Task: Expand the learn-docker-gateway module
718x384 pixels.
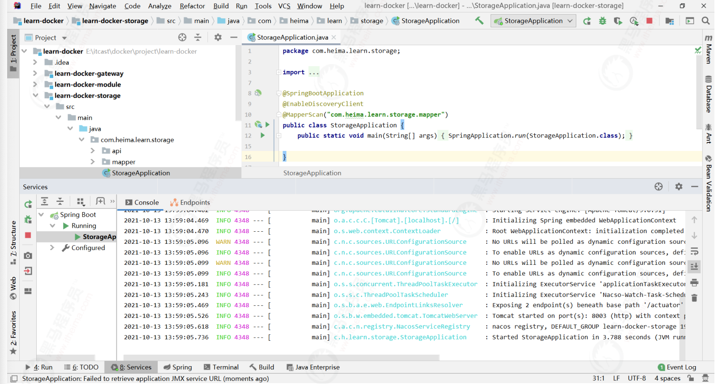Action: tap(35, 74)
